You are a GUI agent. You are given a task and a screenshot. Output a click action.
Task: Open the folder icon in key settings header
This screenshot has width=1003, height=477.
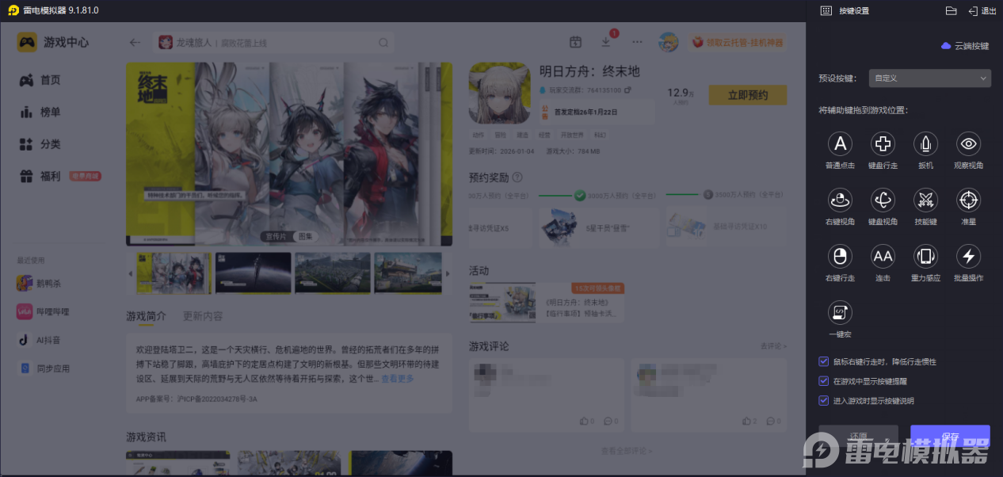(x=952, y=10)
